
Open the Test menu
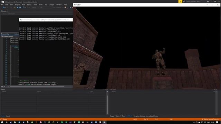point(46,4)
